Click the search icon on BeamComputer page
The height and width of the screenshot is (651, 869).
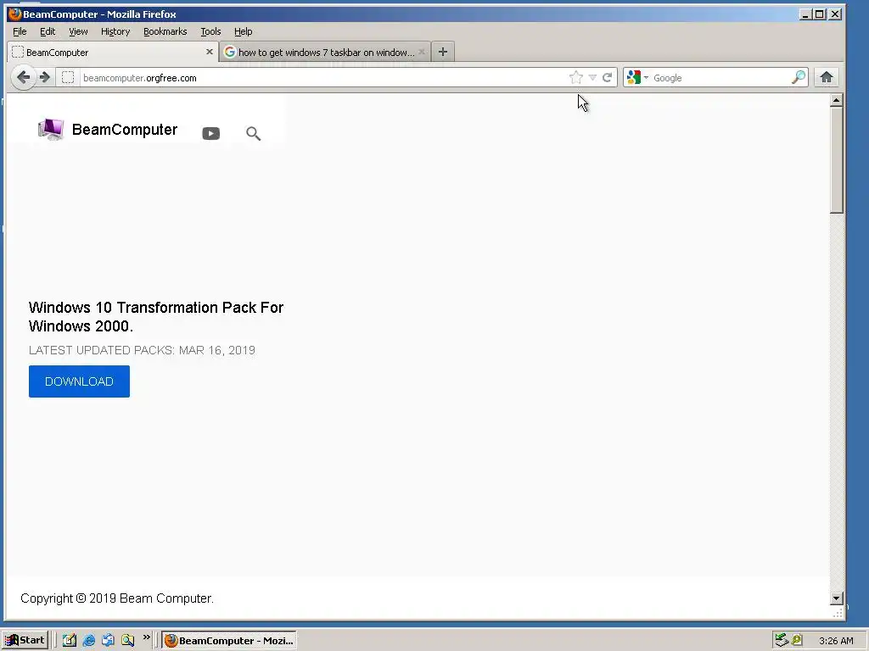pos(253,133)
